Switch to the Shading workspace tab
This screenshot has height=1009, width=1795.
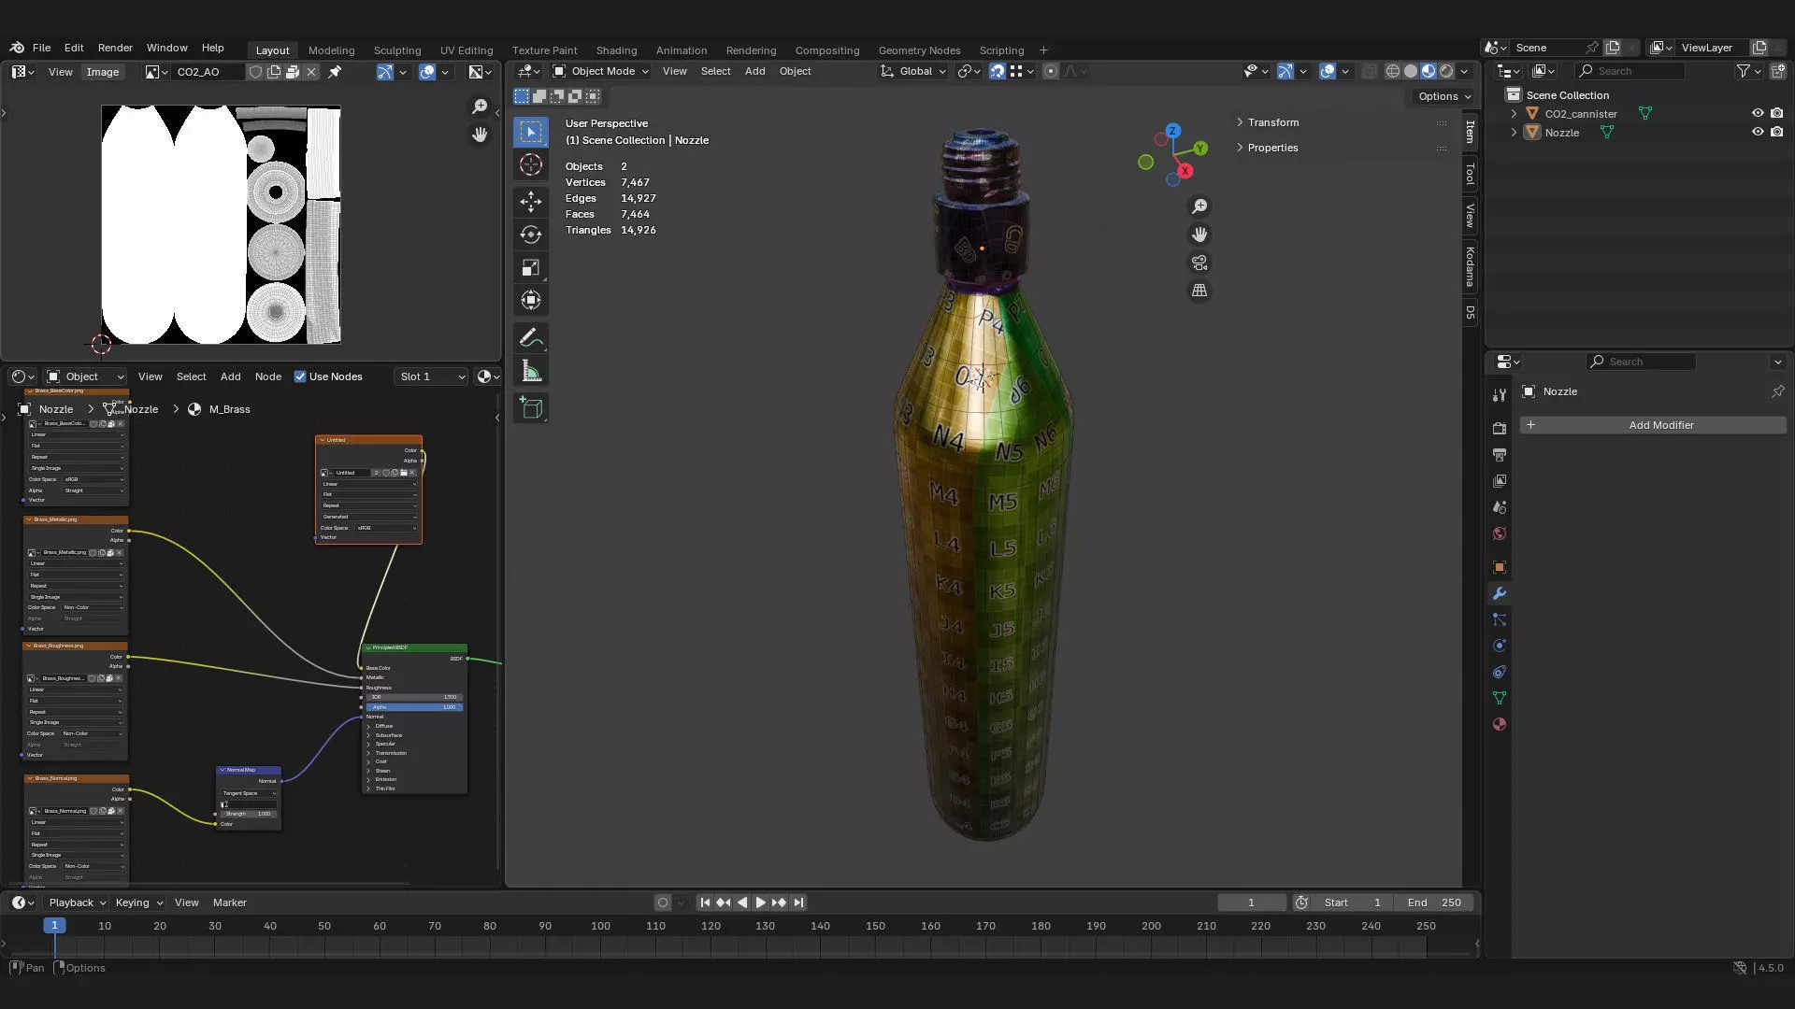(x=616, y=50)
